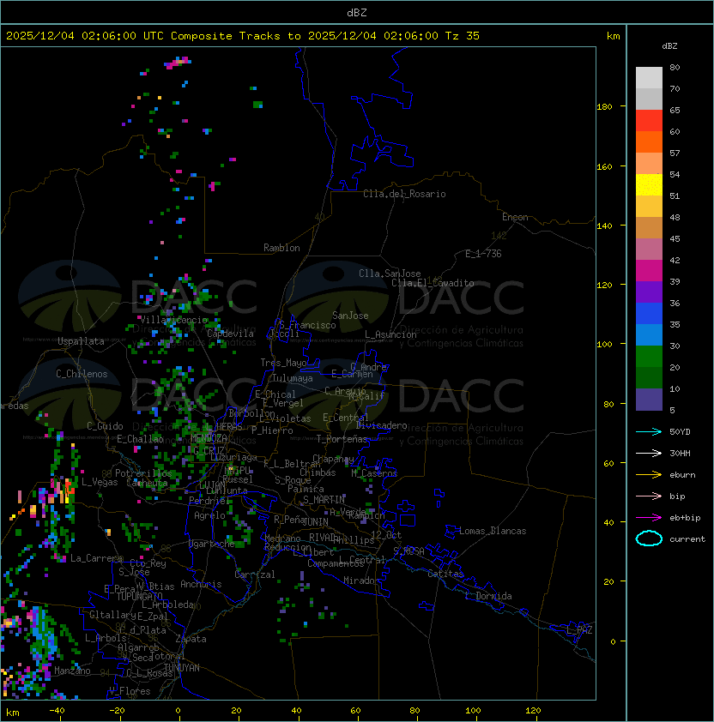714x722 pixels.
Task: Click the Catitas map label
Action: pos(445,574)
